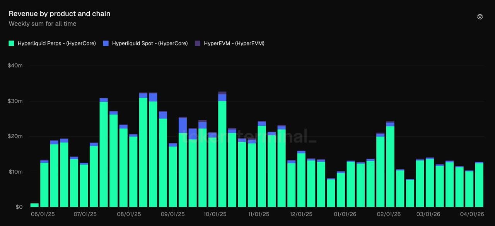Click the $40m y-axis label

pyautogui.click(x=15, y=66)
